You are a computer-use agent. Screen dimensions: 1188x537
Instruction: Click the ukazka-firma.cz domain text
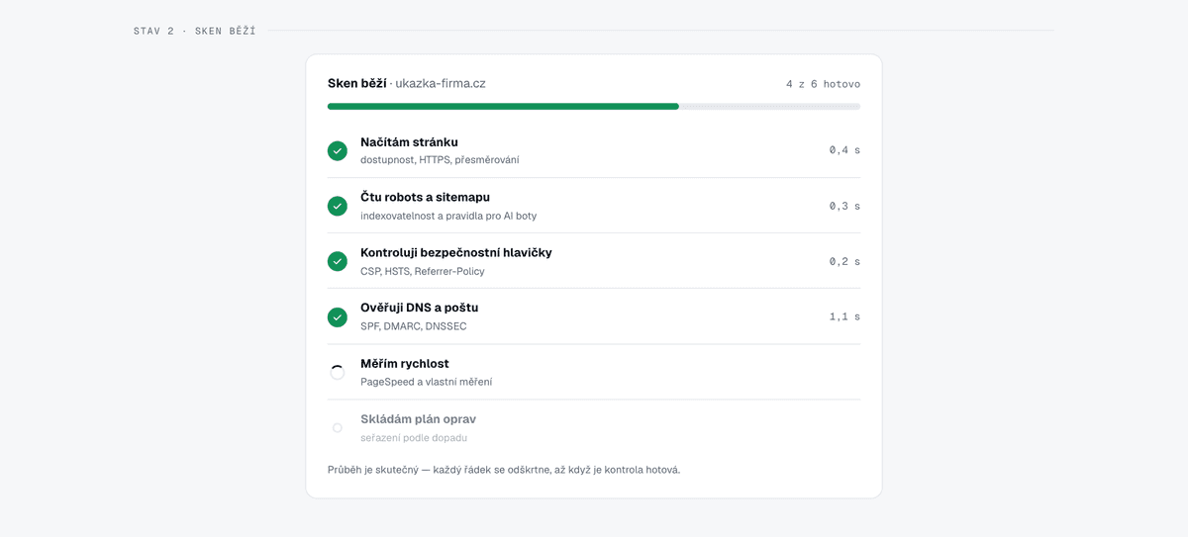click(x=441, y=83)
